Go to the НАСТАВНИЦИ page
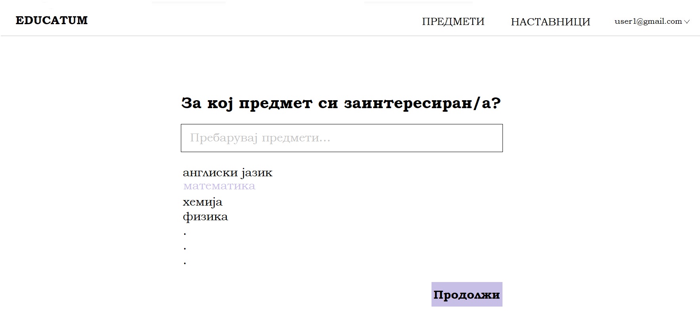The height and width of the screenshot is (324, 700). [550, 22]
